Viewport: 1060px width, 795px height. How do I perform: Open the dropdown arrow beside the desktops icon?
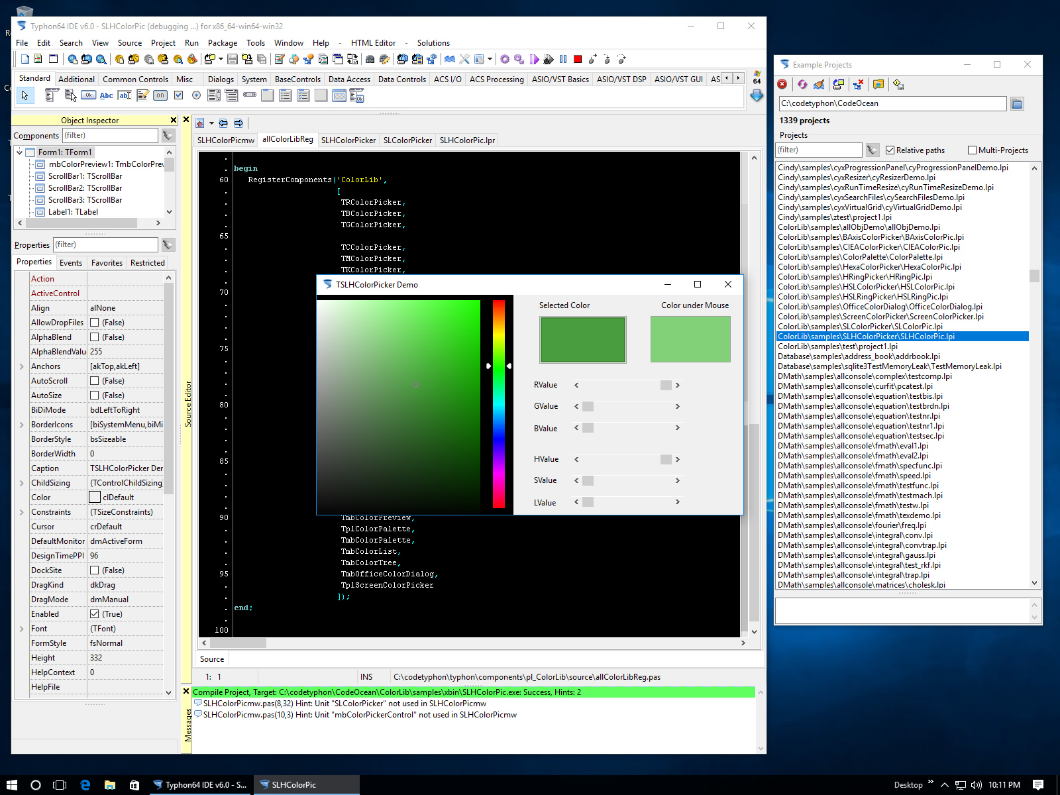click(x=490, y=59)
